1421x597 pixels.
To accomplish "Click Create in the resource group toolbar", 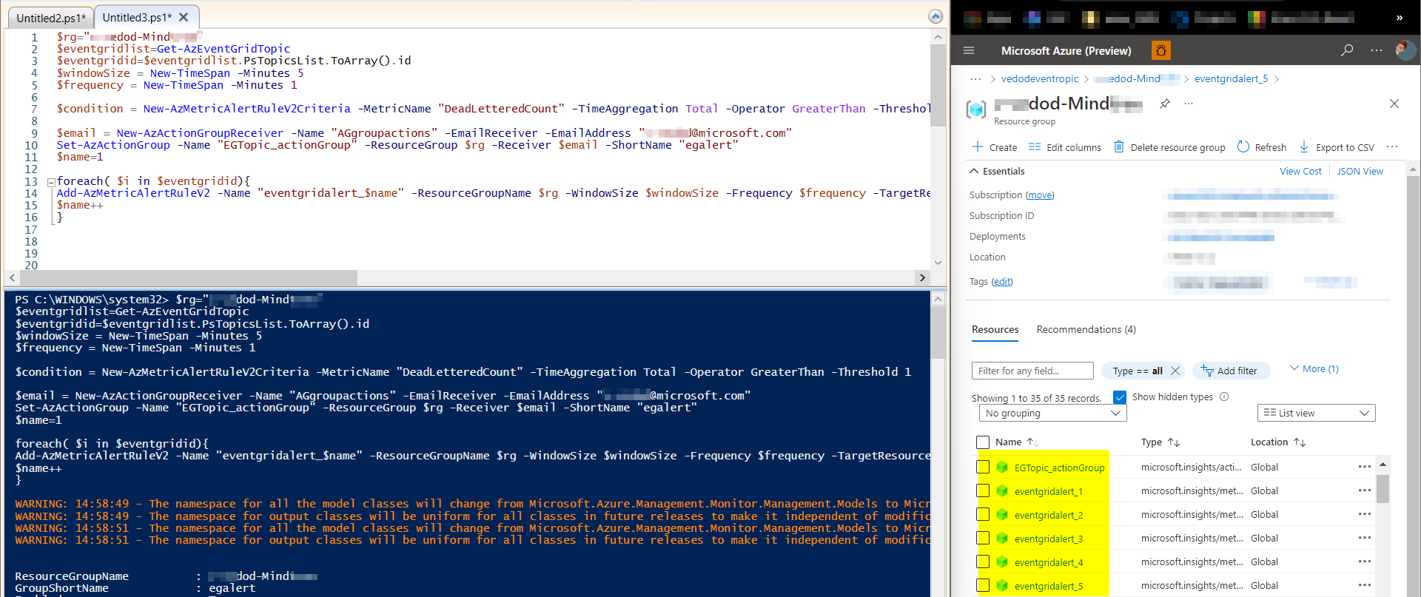I will (995, 147).
